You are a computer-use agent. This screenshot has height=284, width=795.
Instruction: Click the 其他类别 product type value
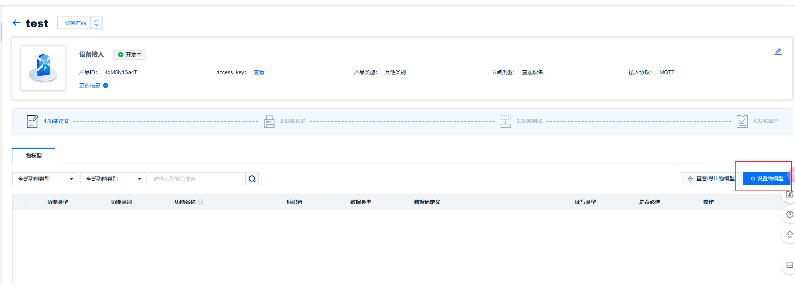pyautogui.click(x=395, y=72)
